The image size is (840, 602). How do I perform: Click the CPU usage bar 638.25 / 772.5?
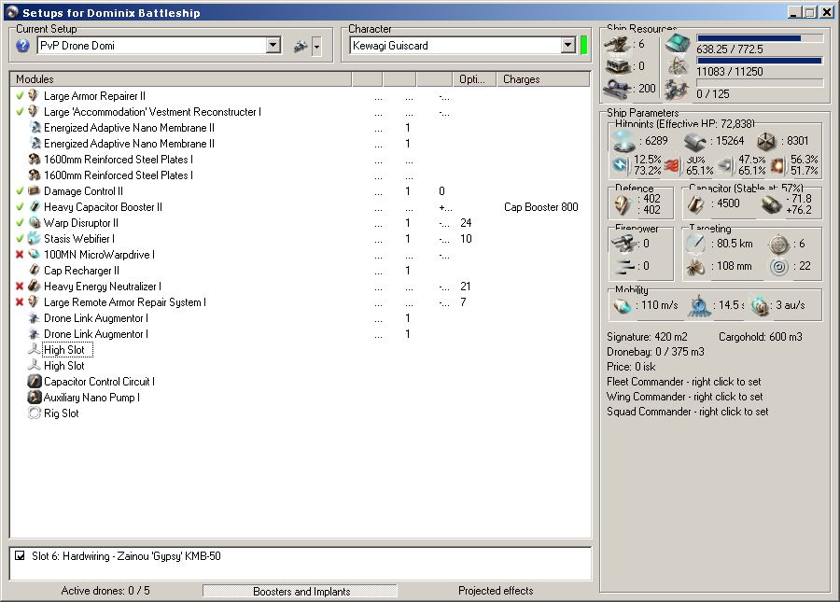[760, 38]
